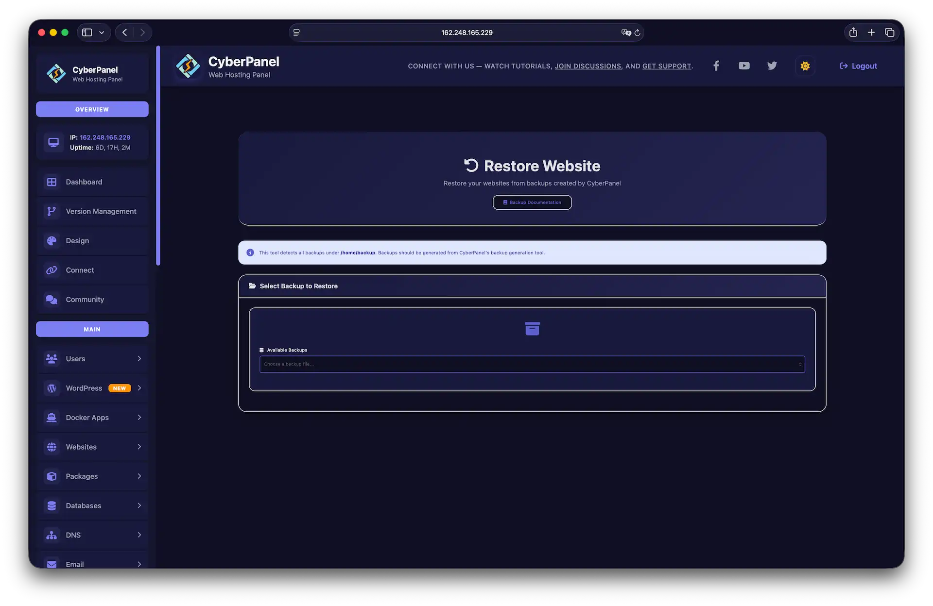Click the Design palette icon

[52, 240]
